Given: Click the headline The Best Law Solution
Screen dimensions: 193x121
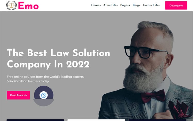Looking at the screenshot, I should (59, 53).
